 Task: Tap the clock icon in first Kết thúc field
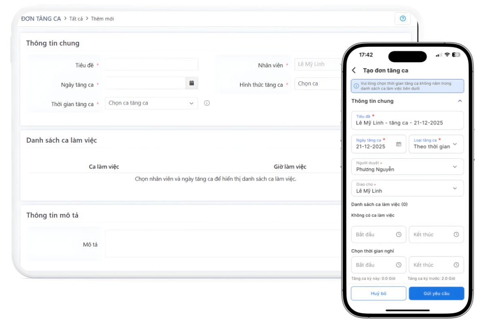456,235
